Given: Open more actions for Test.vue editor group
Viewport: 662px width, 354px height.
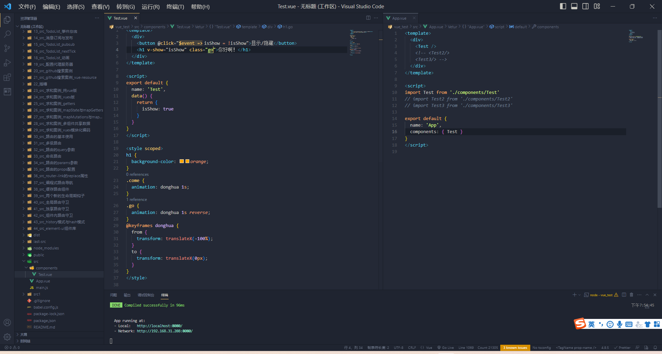Looking at the screenshot, I should [376, 18].
